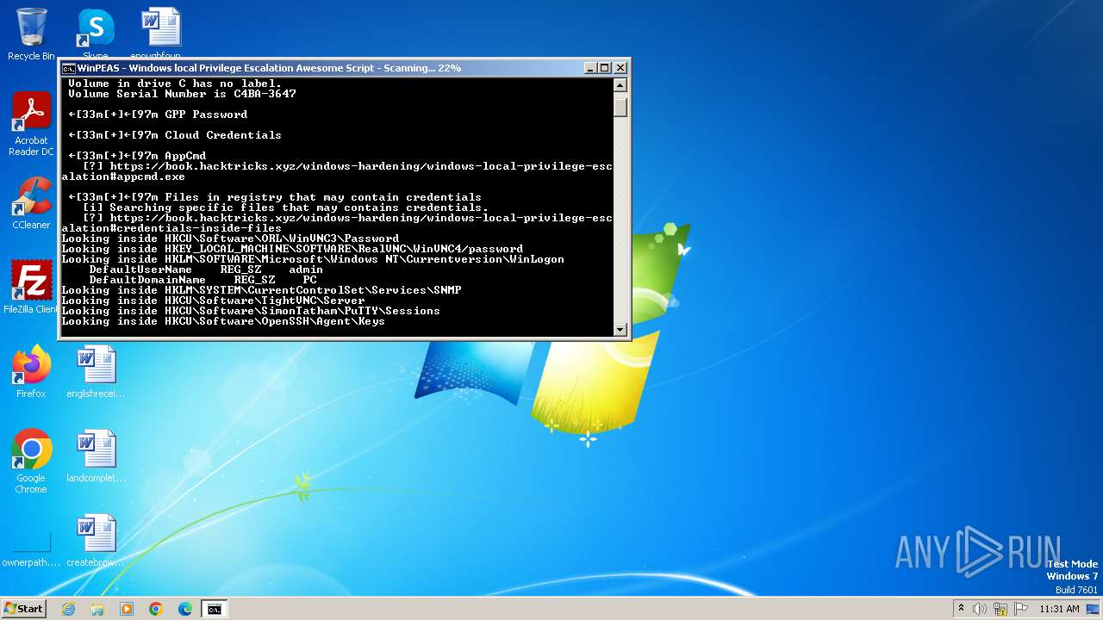Maximize the WinPEAS console window
Screen dimensions: 1103x620
click(x=605, y=68)
